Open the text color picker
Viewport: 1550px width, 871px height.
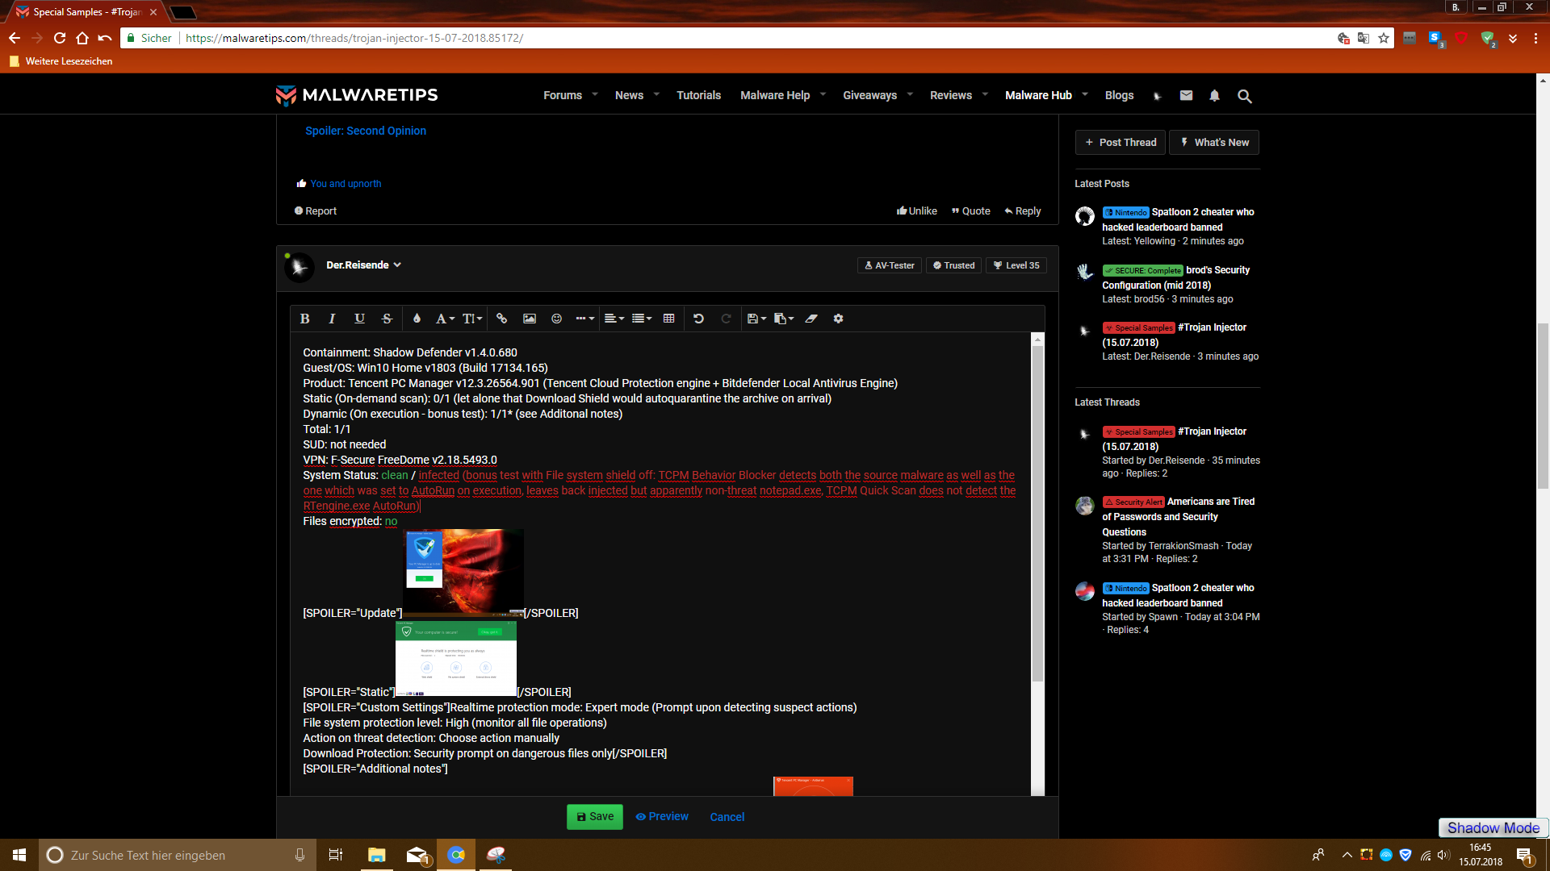click(417, 319)
